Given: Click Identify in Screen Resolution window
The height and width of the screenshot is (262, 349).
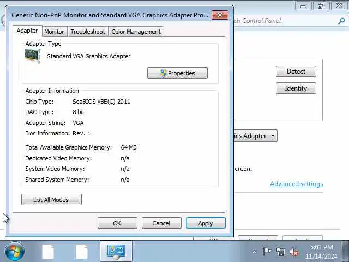Looking at the screenshot, I should [296, 88].
